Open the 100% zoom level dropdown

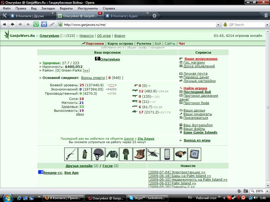coord(267,191)
